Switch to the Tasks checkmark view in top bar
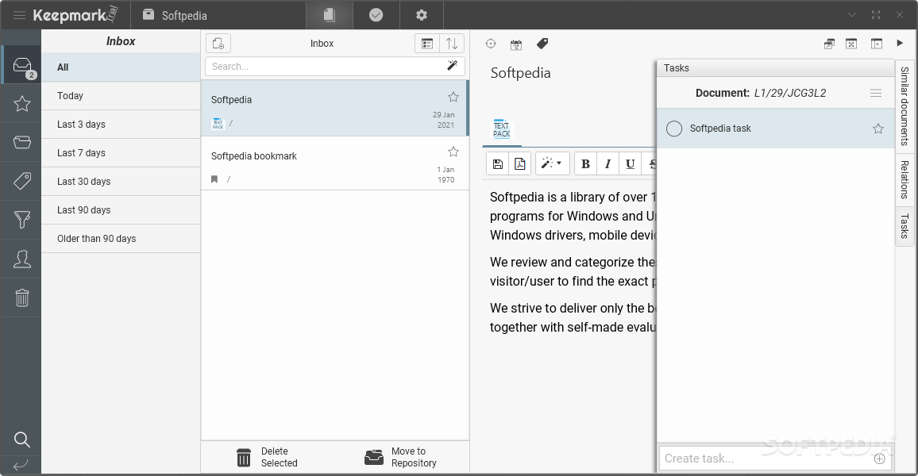 click(376, 15)
